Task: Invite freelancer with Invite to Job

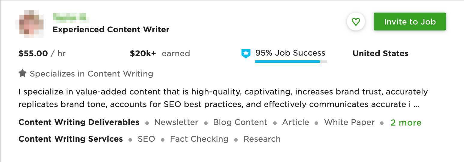Action: click(410, 22)
